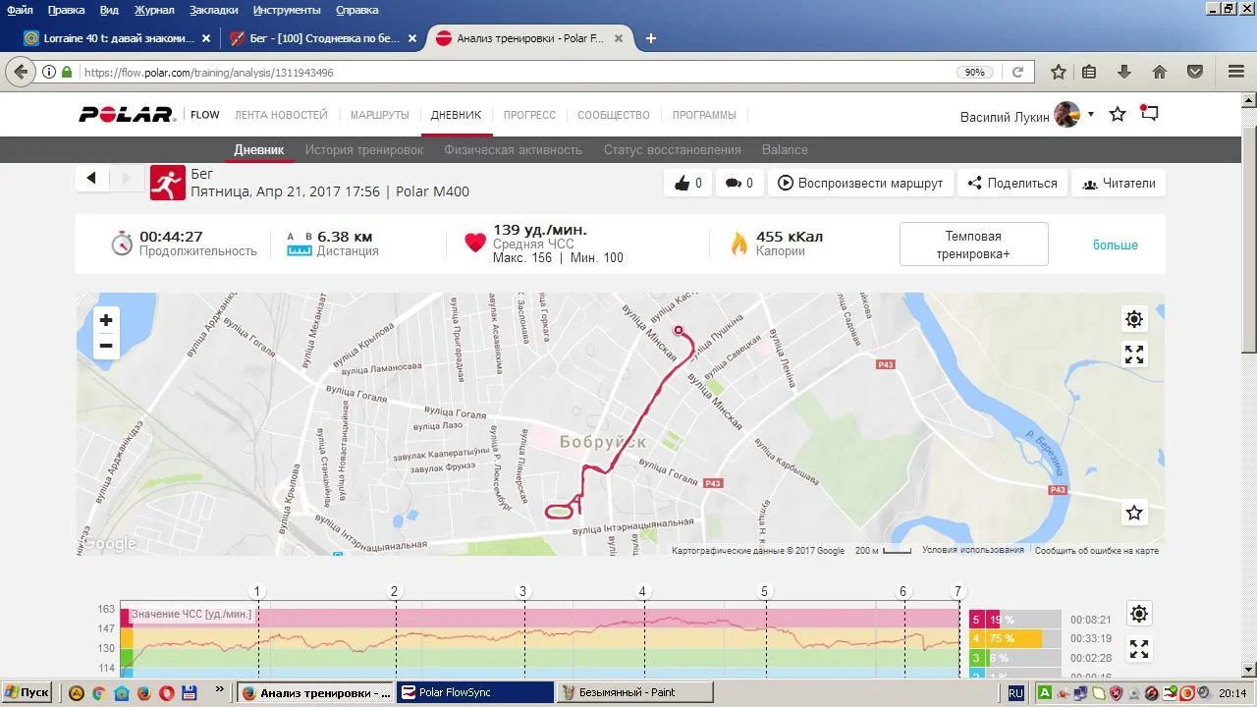Click the 90% zoom indicator
The height and width of the screenshot is (707, 1257).
[x=974, y=73]
